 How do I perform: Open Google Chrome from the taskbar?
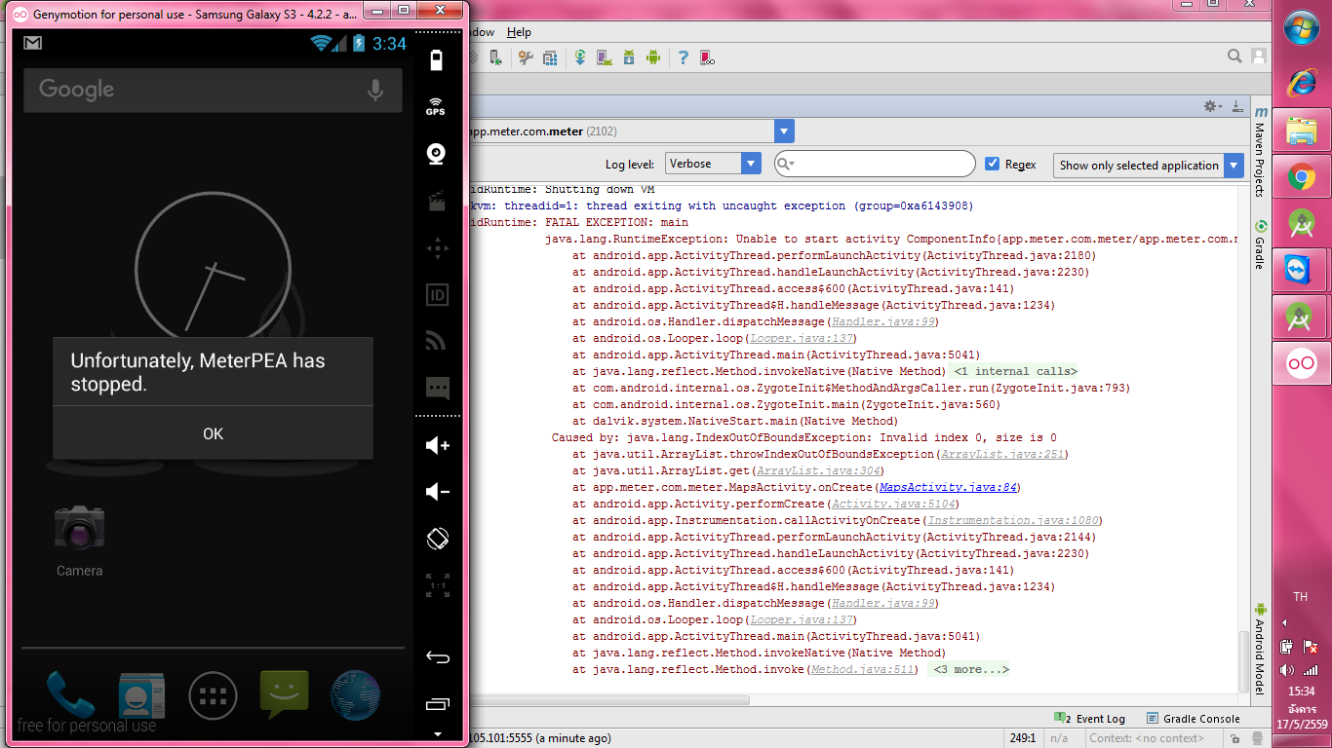pos(1302,177)
